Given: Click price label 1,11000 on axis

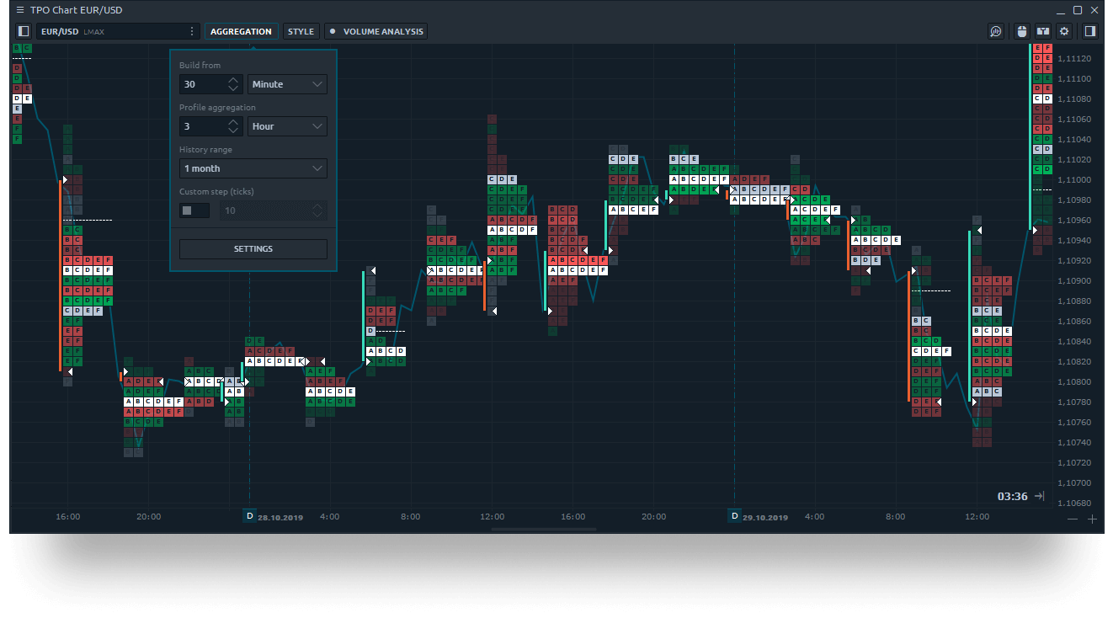Looking at the screenshot, I should point(1074,180).
